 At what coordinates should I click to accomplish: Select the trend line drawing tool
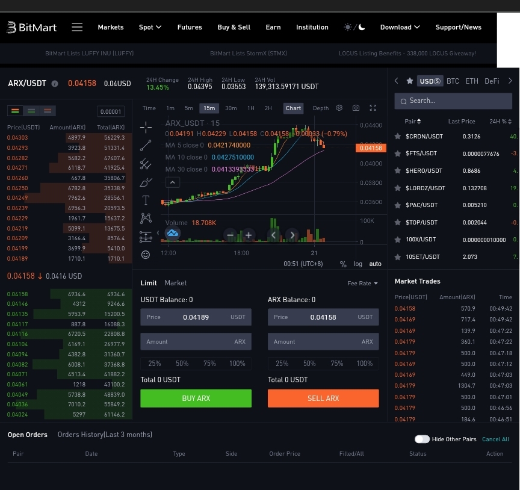coord(146,145)
